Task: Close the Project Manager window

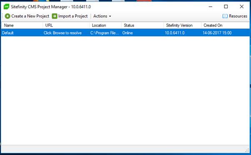Action: coord(241,7)
